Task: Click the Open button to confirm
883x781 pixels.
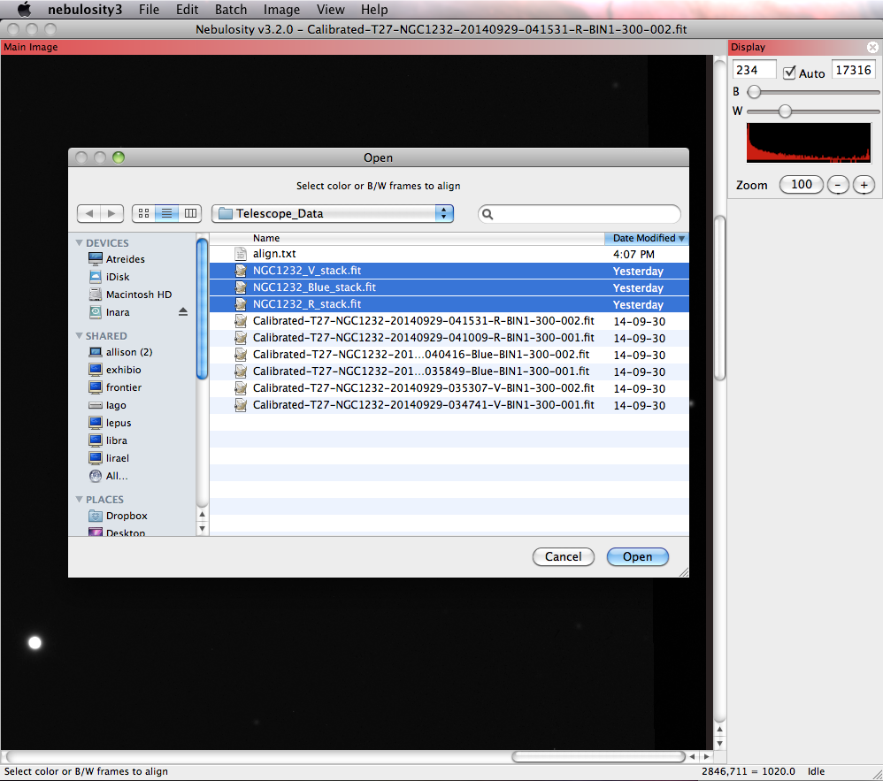Action: point(637,556)
